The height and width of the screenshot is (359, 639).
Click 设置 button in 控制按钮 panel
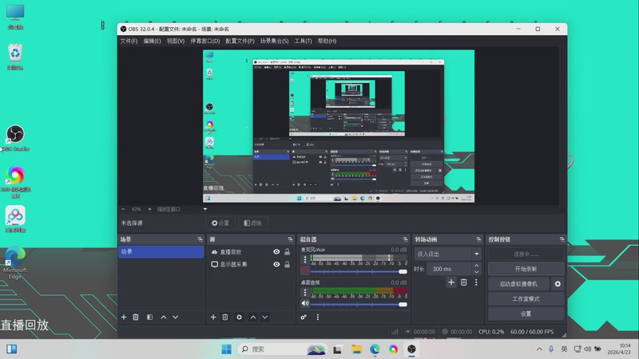coord(526,314)
